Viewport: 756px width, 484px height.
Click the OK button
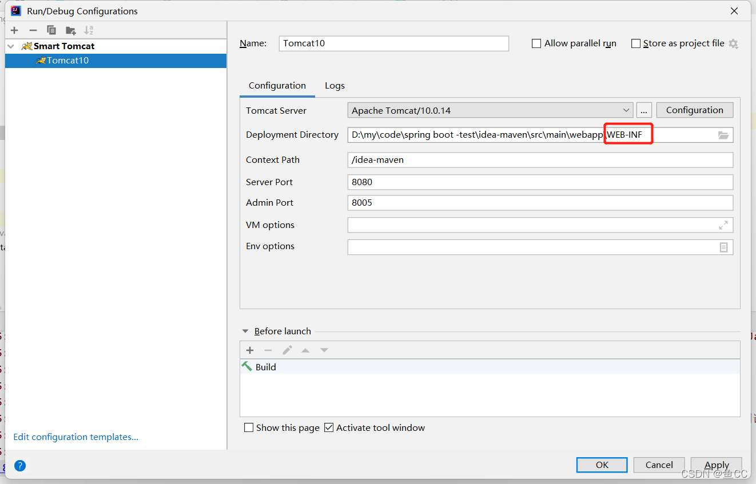click(x=602, y=465)
